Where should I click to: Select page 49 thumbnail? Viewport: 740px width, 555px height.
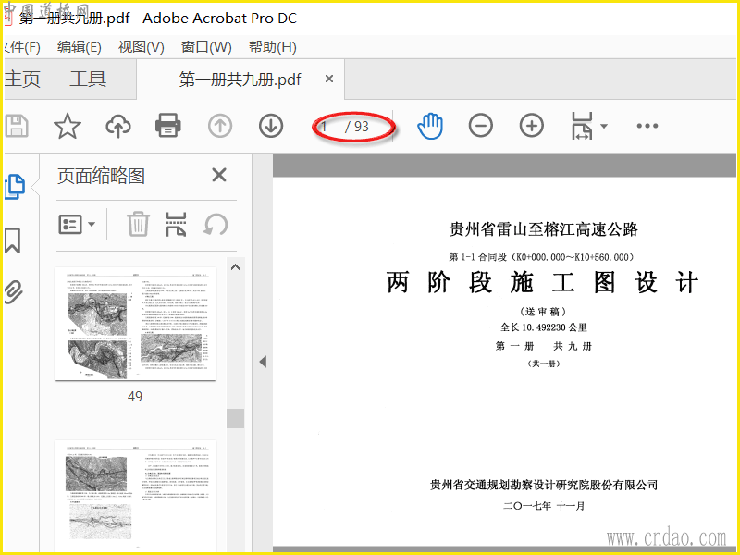(x=135, y=324)
